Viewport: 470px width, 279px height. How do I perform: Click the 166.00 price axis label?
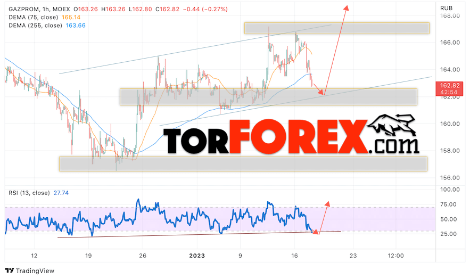450,43
